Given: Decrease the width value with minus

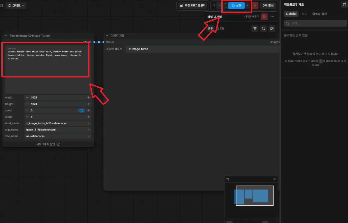Looking at the screenshot, I should point(27,98).
